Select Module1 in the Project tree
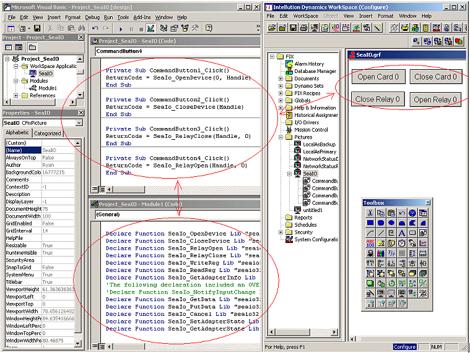This screenshot has width=470, height=353. point(47,88)
